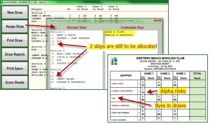This screenshot has width=211, height=125.
Task: Click the TOTAL header on score sheet
Action: [197, 73]
